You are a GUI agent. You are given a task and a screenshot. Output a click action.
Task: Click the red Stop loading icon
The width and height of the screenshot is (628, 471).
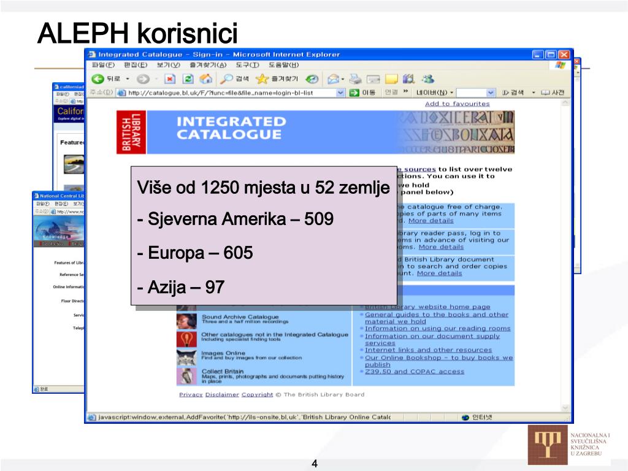tap(170, 79)
